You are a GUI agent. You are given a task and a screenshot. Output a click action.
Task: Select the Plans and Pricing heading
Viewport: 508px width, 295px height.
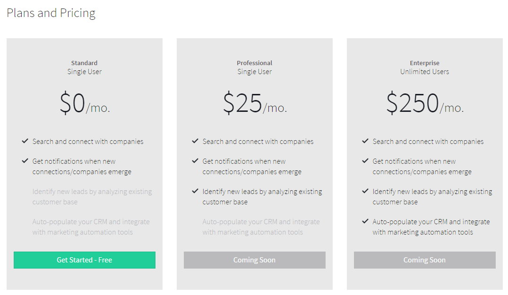point(51,13)
